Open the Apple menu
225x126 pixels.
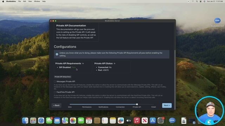click(3, 1)
